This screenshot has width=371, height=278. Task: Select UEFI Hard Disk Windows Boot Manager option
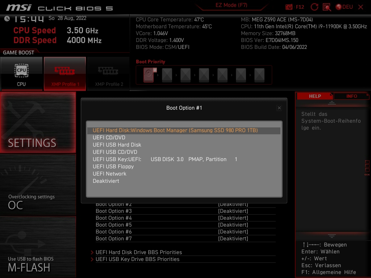tap(184, 130)
